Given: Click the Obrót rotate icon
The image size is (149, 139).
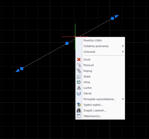Looking at the screenshot, I should click(79, 93).
